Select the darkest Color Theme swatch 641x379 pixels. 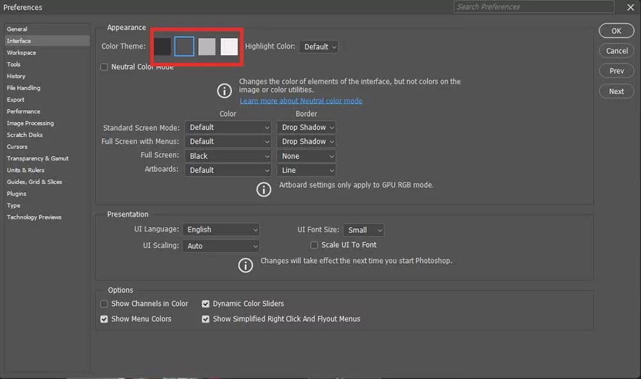[x=162, y=46]
